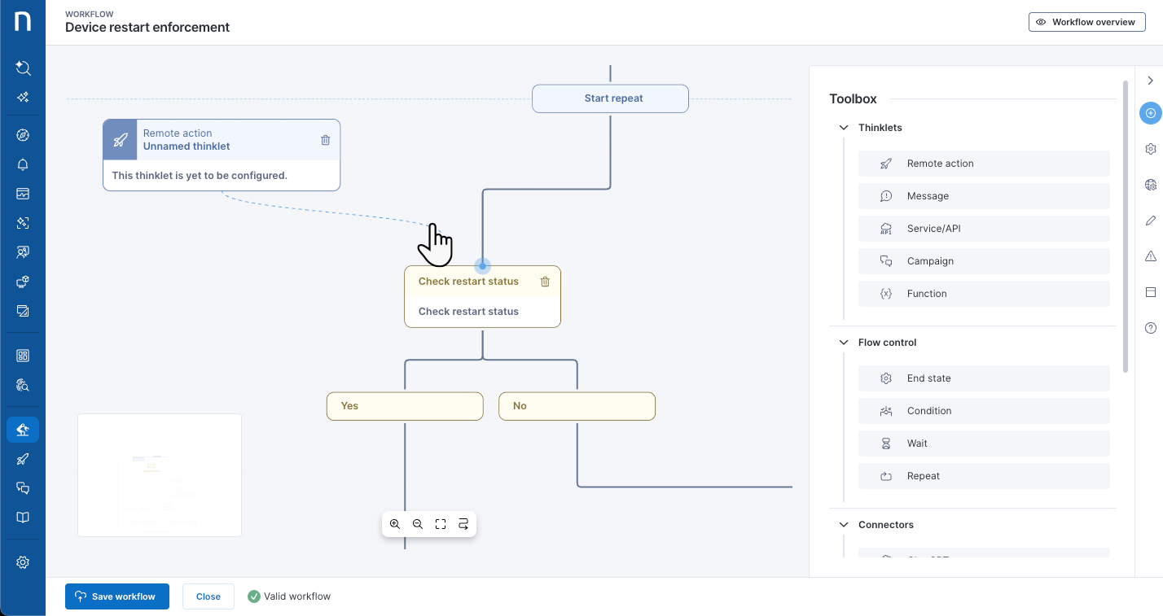Screen dimensions: 1163x616
Task: Collapse the Flow control section
Action: (x=844, y=343)
